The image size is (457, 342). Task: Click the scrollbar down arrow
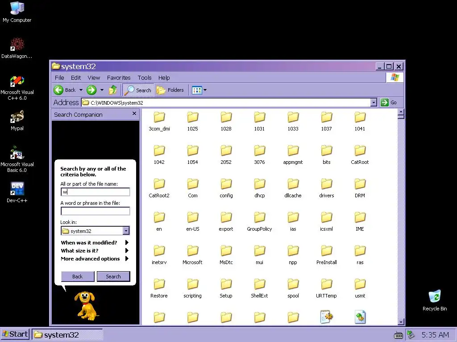(401, 322)
